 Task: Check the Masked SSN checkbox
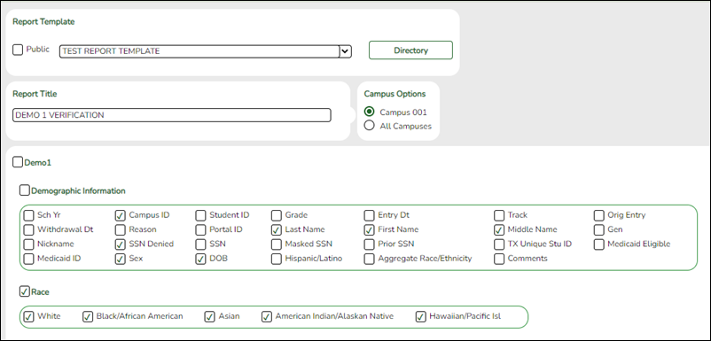pyautogui.click(x=276, y=244)
